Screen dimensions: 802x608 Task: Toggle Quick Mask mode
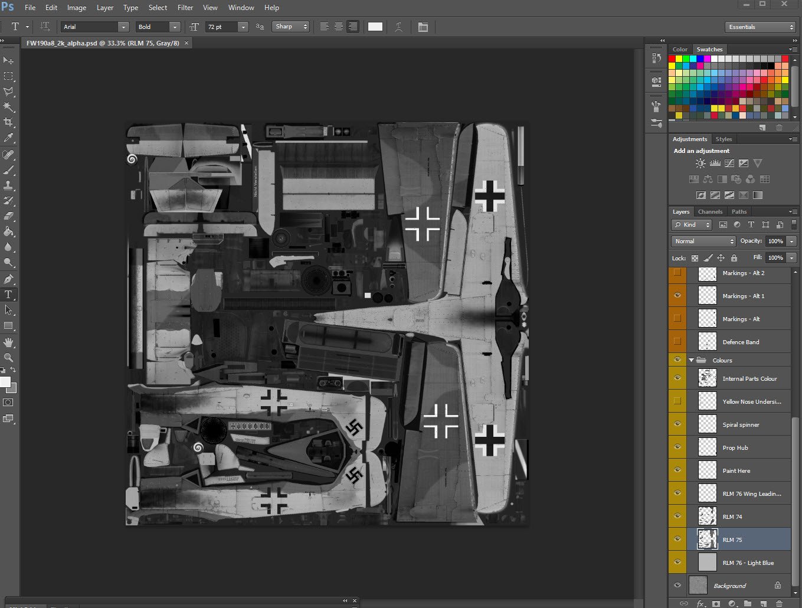pos(8,403)
